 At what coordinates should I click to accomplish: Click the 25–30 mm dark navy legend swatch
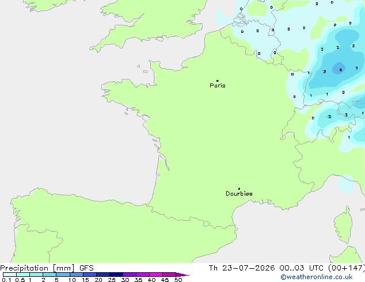116,275
